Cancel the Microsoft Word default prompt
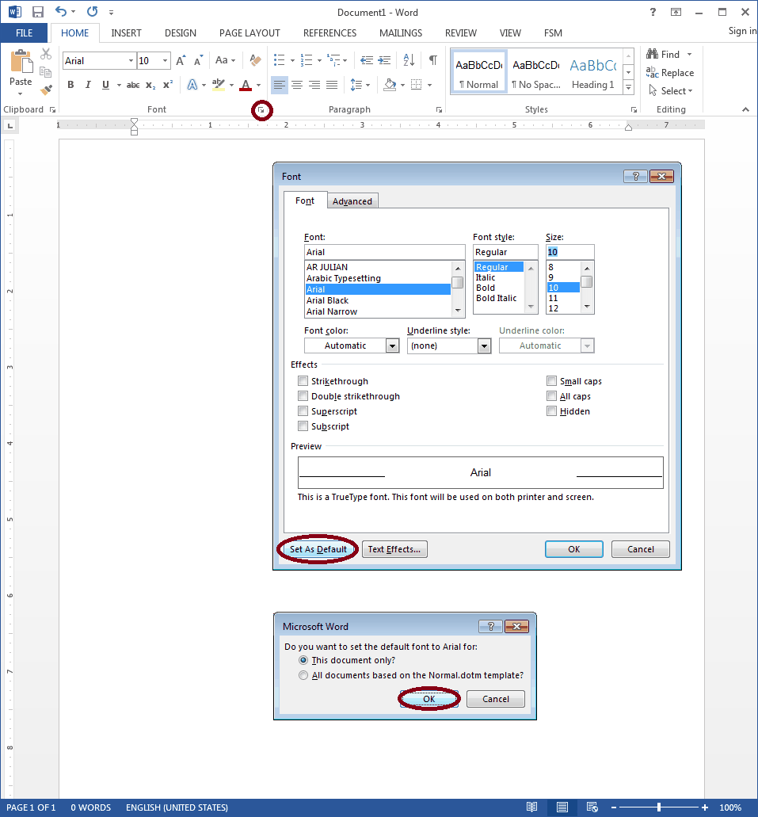This screenshot has width=758, height=817. [x=496, y=699]
